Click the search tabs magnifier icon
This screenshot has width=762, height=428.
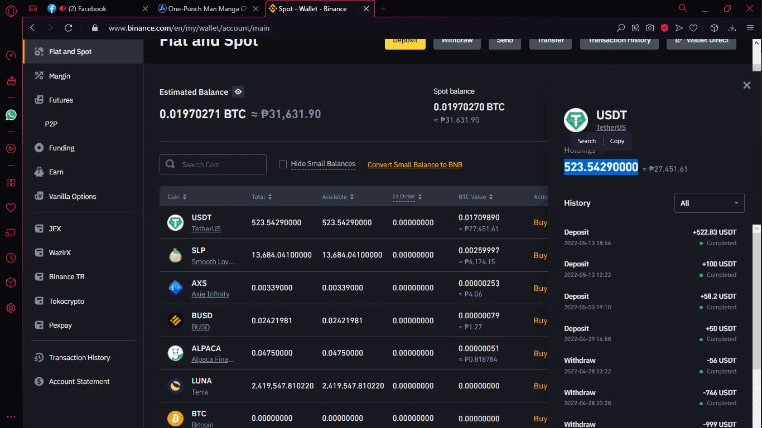click(683, 8)
